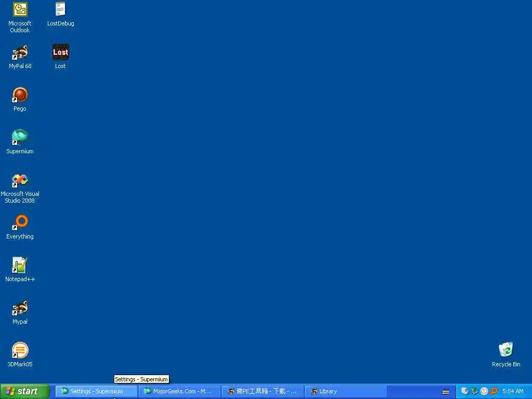Select the MyPal 68 shortcut icon
The height and width of the screenshot is (399, 532).
coord(20,52)
